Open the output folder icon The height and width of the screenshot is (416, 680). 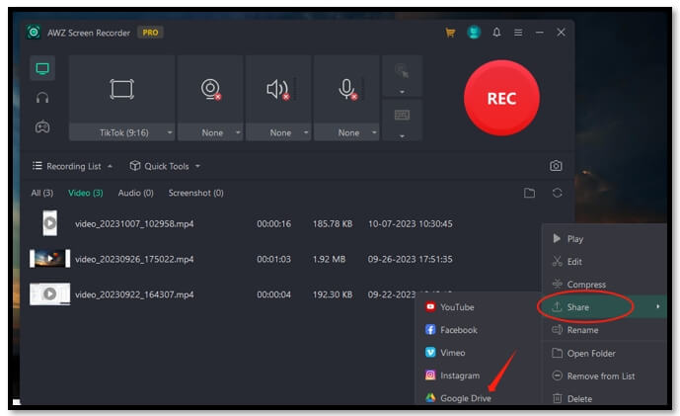pos(530,193)
